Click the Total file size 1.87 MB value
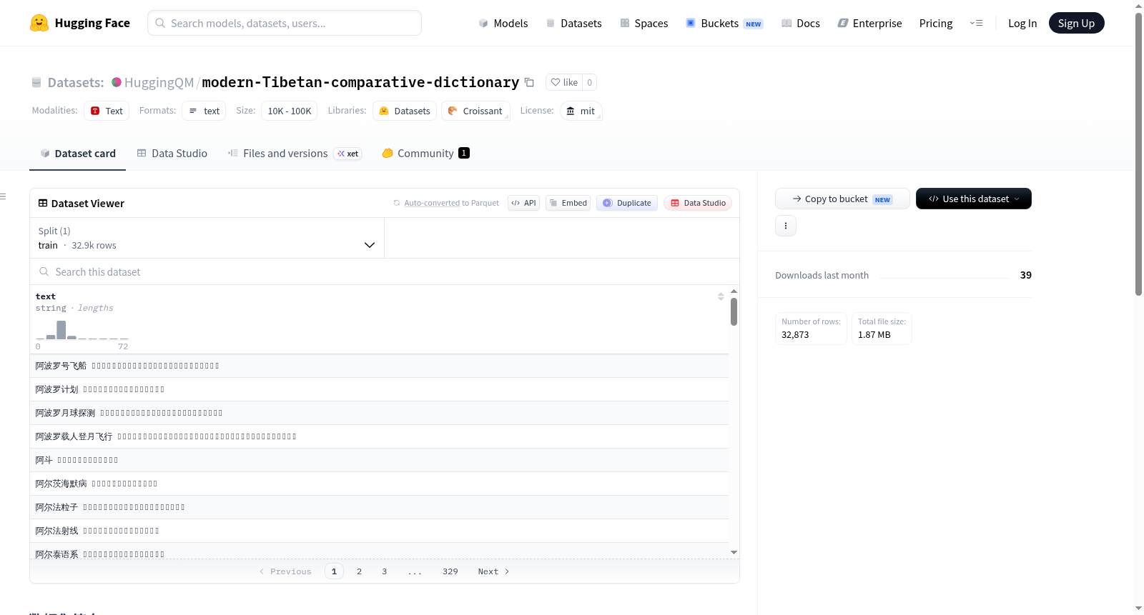Screen dimensions: 1144x615 click(874, 335)
